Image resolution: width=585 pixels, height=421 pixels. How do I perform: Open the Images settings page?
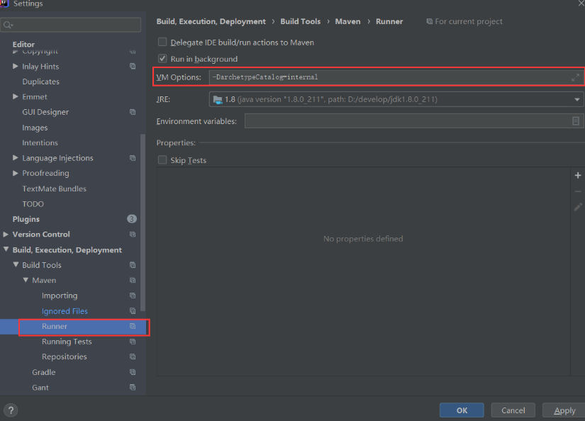[35, 128]
